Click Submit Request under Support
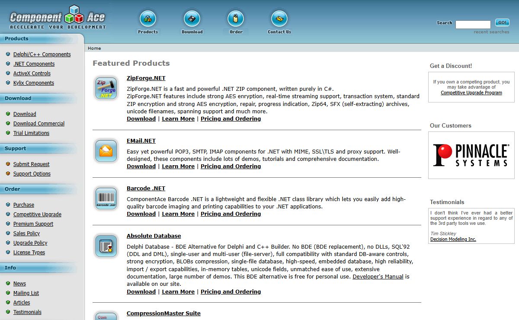519x320 pixels. 31,164
